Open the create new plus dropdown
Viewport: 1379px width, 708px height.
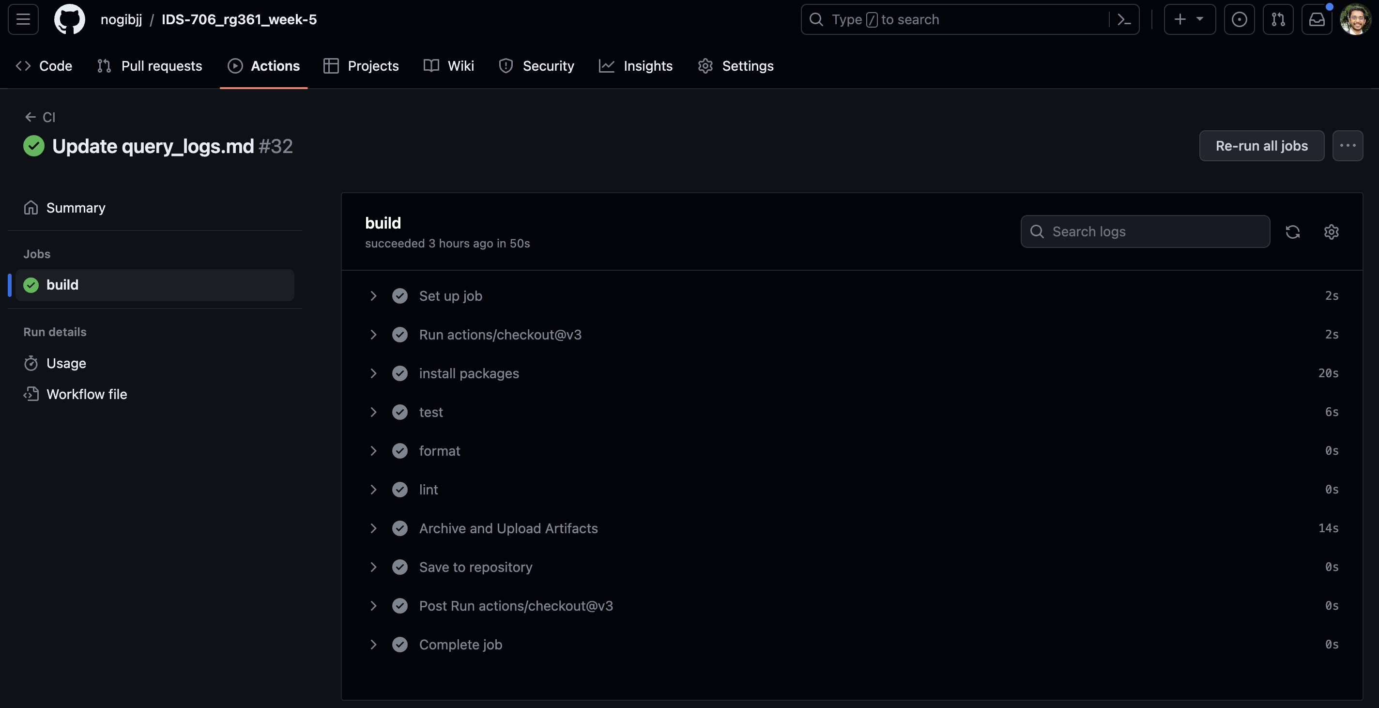click(x=1189, y=20)
